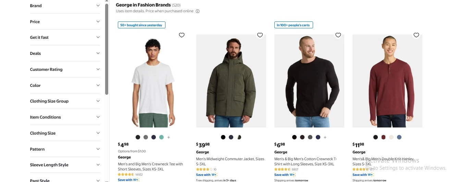Click heart icon on Midweight Commuter Jacket
The height and width of the screenshot is (182, 459).
pyautogui.click(x=260, y=35)
